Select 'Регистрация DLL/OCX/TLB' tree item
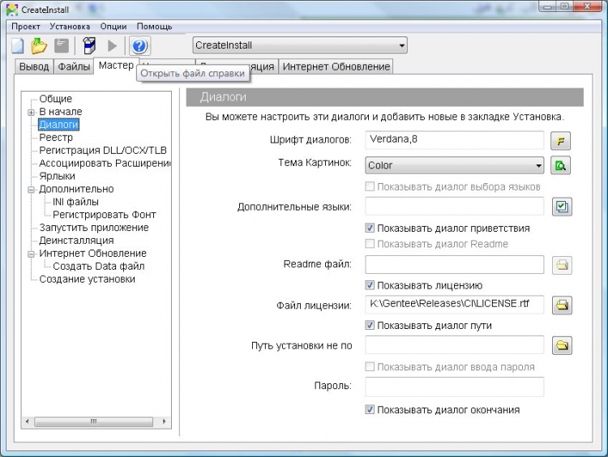Image resolution: width=608 pixels, height=457 pixels. [x=103, y=151]
